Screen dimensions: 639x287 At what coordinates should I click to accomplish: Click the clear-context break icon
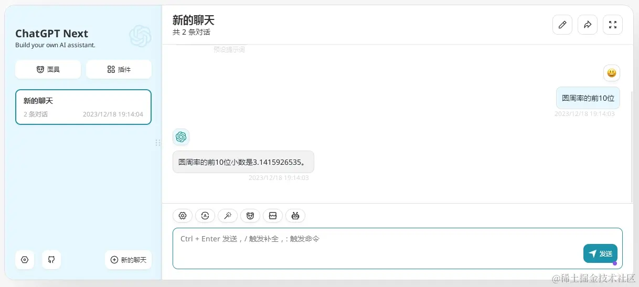(273, 216)
